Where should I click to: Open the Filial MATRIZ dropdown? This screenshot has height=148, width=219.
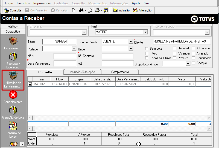[x=145, y=32]
